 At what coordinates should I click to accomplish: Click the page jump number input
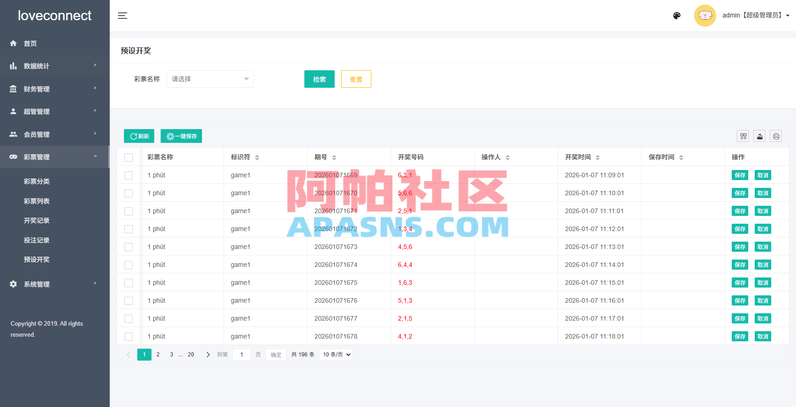(x=241, y=355)
